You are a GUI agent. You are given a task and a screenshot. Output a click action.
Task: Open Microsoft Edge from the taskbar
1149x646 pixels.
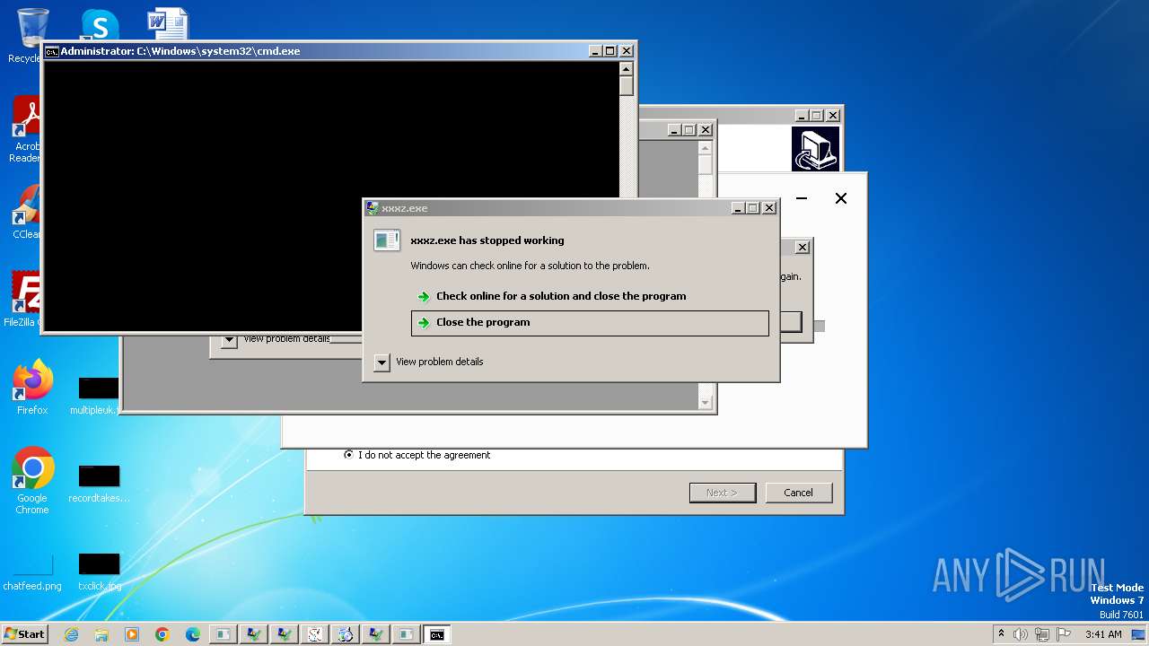(x=193, y=634)
